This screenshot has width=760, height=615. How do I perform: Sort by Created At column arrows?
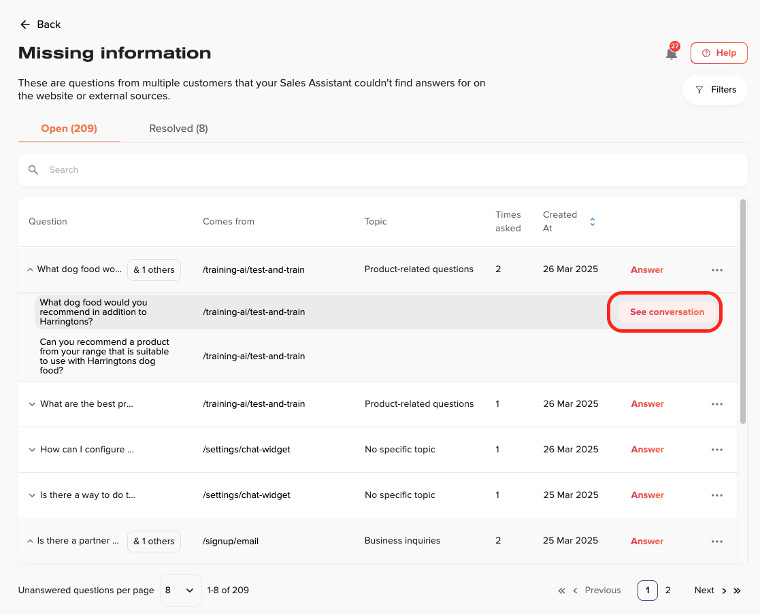[x=593, y=222]
